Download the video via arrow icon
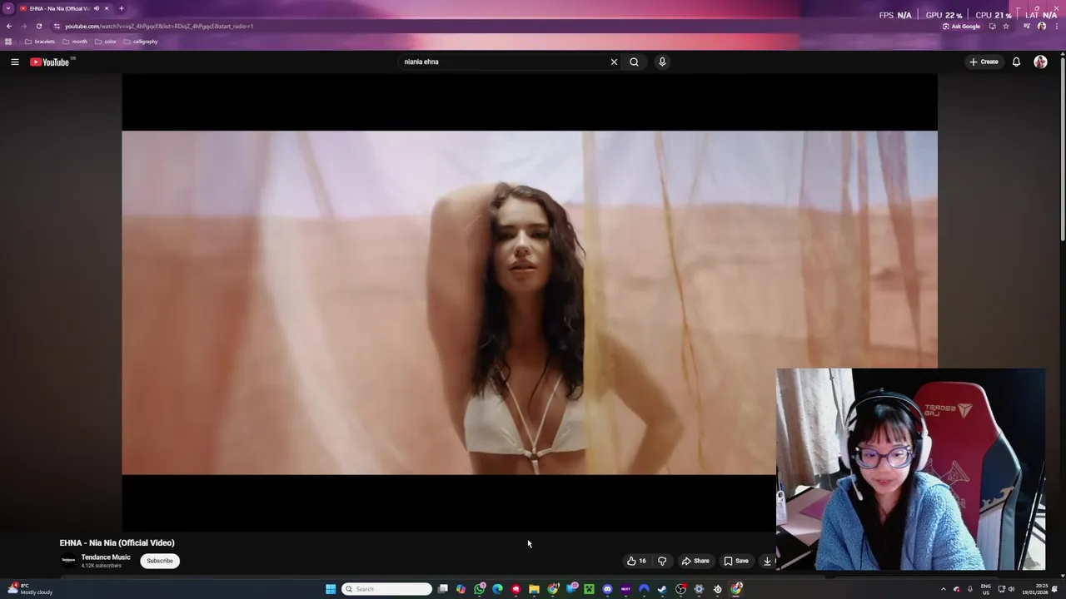1066x599 pixels. [x=767, y=561]
